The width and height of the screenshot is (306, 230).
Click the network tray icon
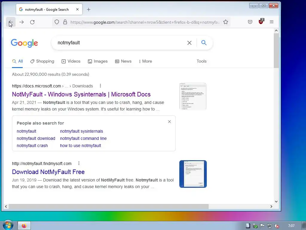tap(269, 226)
